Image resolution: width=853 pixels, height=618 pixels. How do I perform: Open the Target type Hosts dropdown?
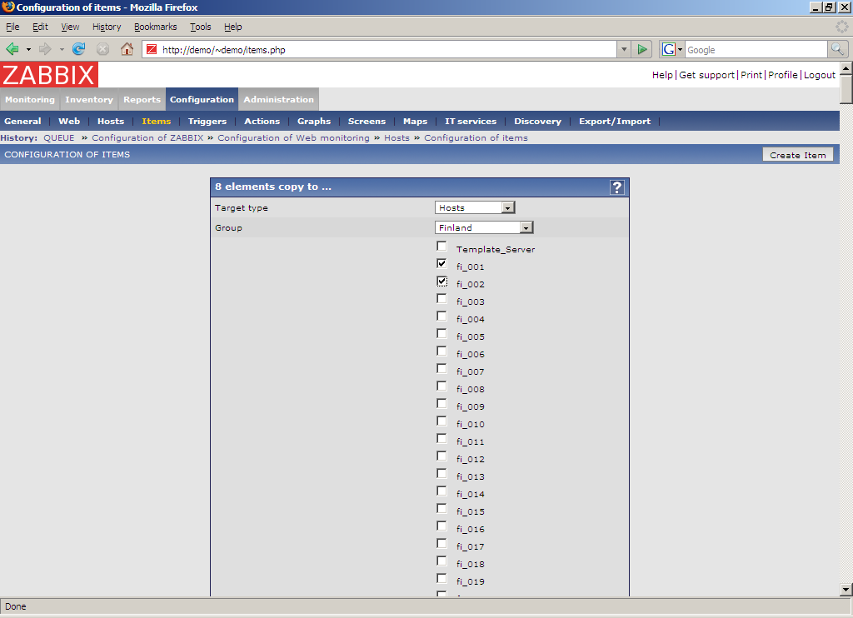coord(474,208)
